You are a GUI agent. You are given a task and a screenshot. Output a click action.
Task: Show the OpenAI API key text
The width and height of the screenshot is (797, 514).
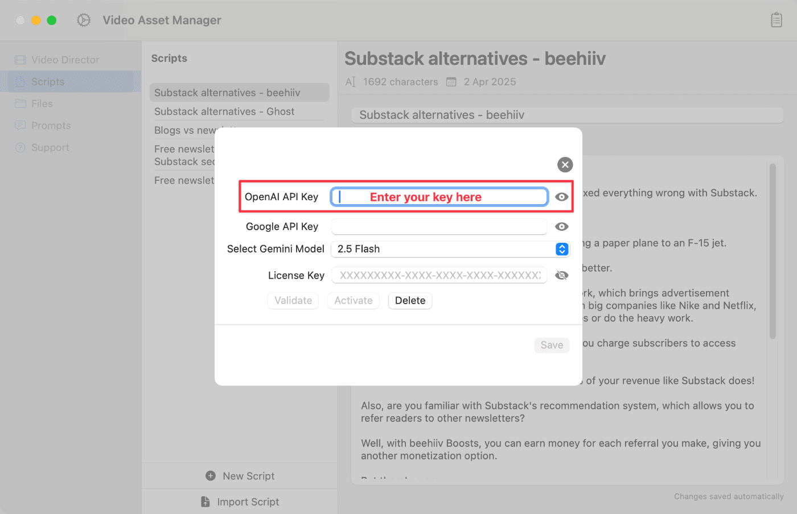561,197
